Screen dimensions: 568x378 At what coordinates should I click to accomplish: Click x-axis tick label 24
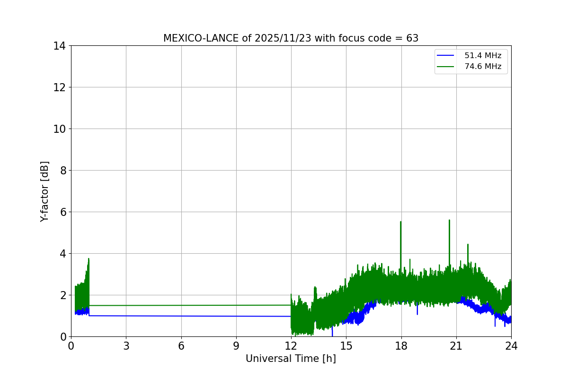click(511, 346)
